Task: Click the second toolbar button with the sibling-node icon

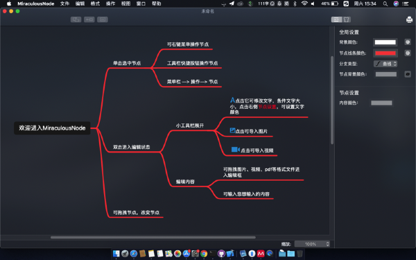Action: click(89, 19)
